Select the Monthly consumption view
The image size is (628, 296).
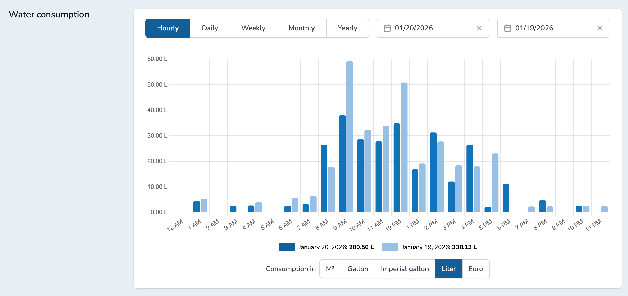pyautogui.click(x=301, y=28)
